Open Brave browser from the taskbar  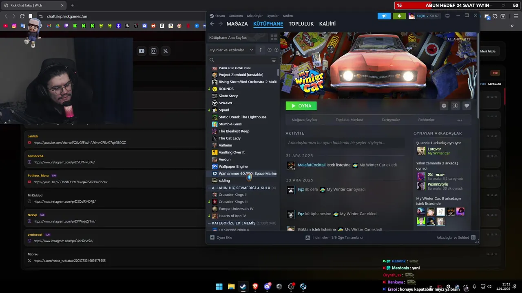255,286
